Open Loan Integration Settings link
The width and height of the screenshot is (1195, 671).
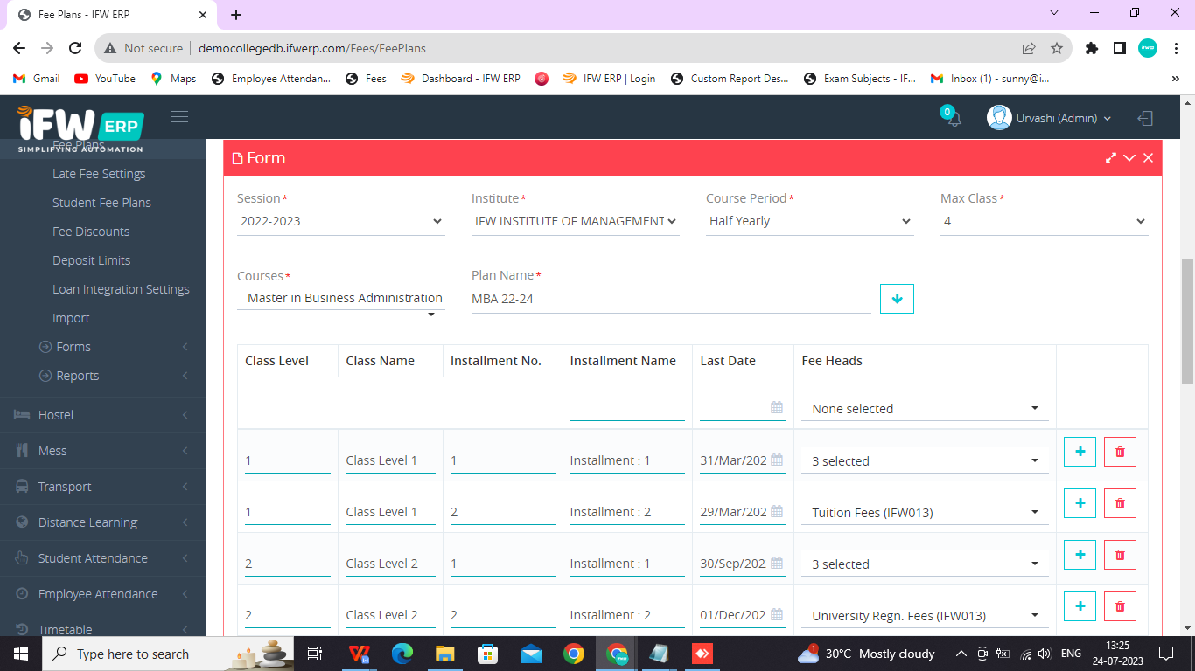click(x=121, y=289)
